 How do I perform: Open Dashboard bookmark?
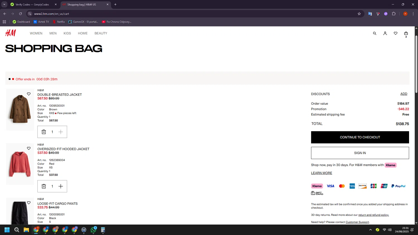coord(21,22)
